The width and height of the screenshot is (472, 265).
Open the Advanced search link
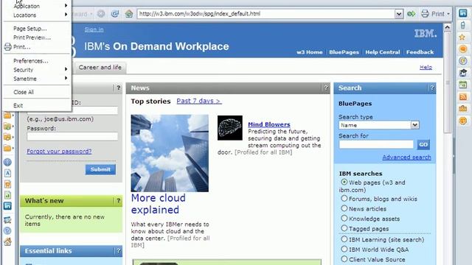(x=406, y=157)
